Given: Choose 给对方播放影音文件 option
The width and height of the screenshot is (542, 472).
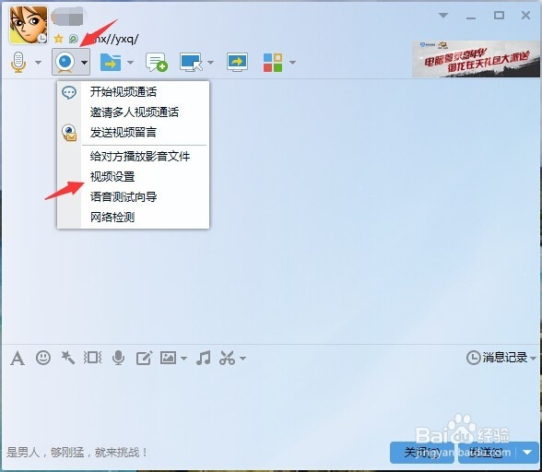Looking at the screenshot, I should (x=133, y=157).
